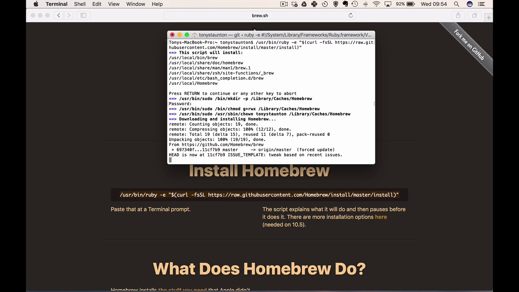The width and height of the screenshot is (519, 292).
Task: Click the Homebrew install command box
Action: click(259, 195)
